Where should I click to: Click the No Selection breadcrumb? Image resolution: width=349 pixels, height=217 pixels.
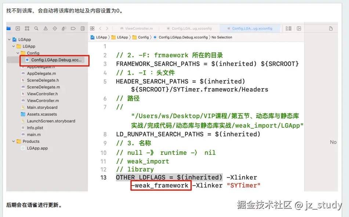222,37
